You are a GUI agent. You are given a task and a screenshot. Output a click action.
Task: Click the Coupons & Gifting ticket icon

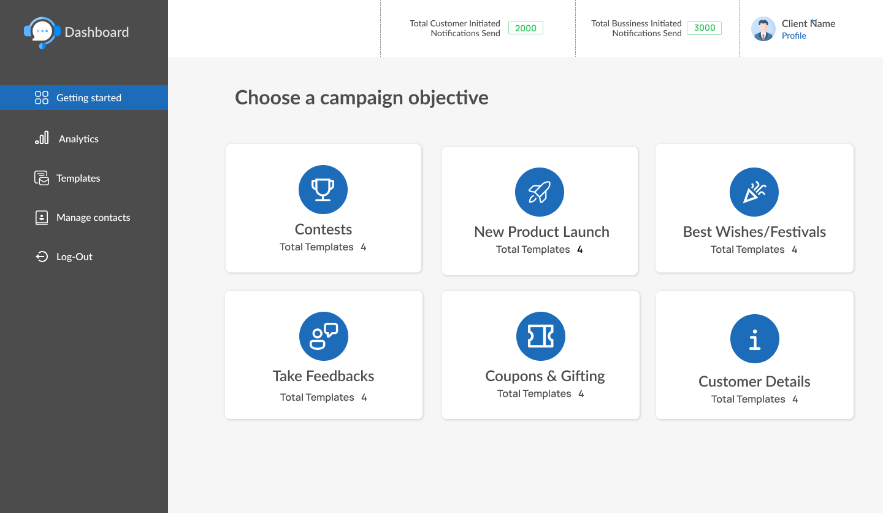[541, 336]
